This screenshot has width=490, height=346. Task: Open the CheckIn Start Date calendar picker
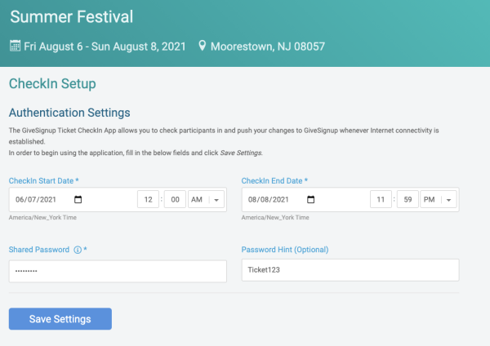click(x=78, y=200)
